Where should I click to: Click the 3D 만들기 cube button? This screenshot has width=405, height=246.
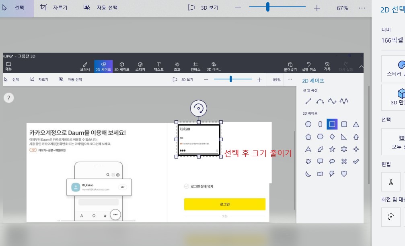(x=393, y=97)
